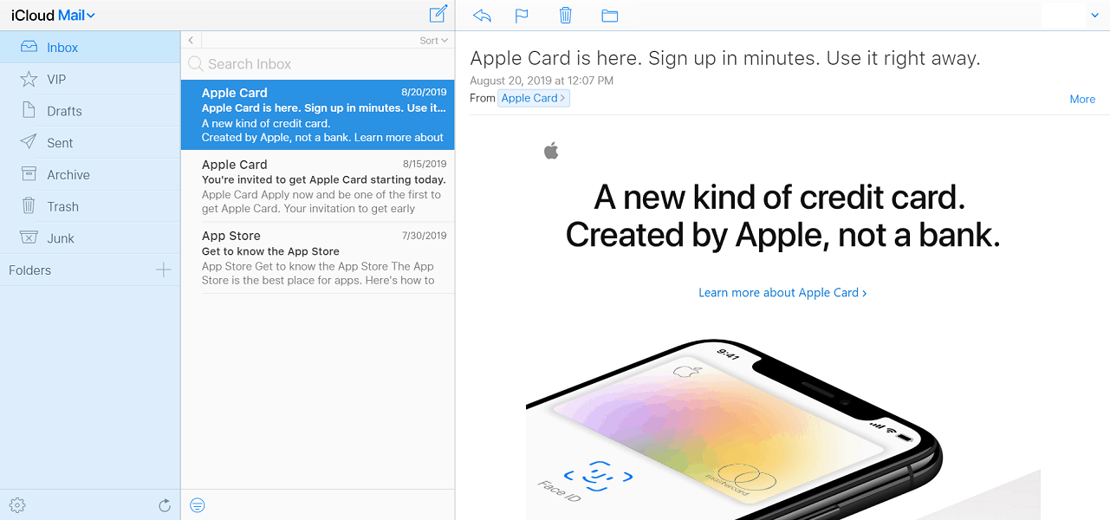The image size is (1110, 520).
Task: Move email using the folder toolbar icon
Action: coord(609,15)
